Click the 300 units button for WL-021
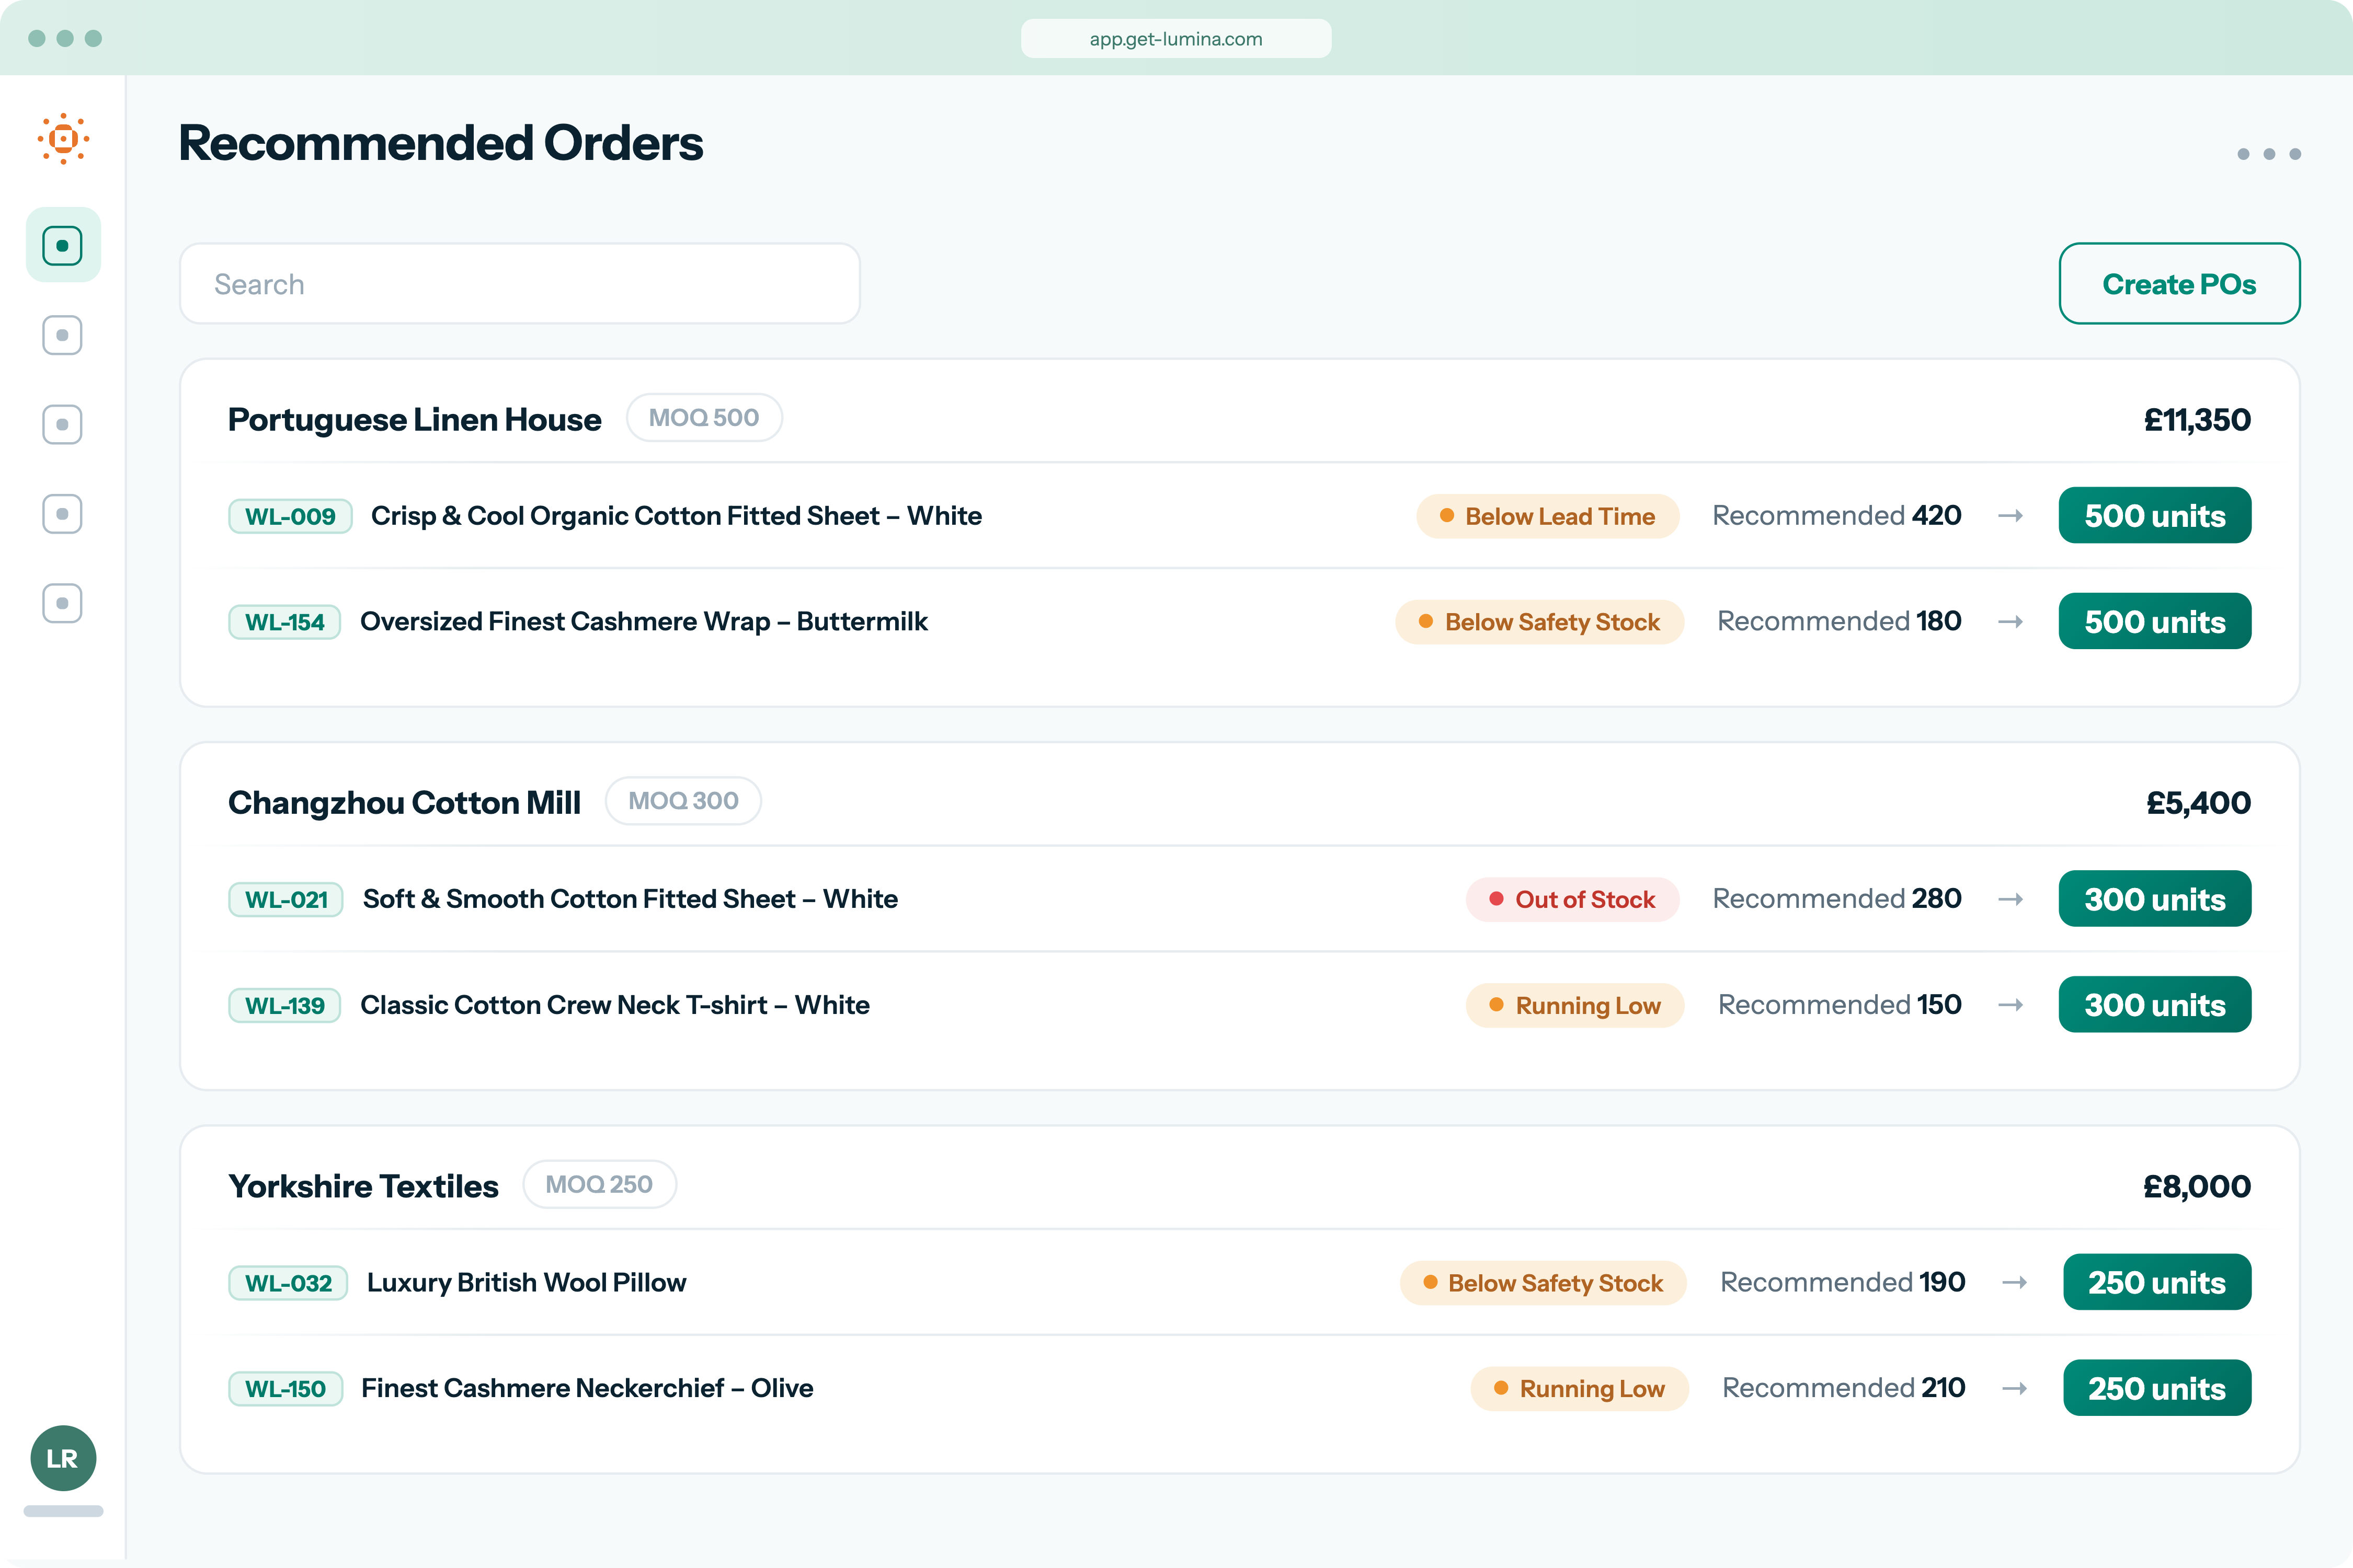The image size is (2353, 1568). 2155,899
